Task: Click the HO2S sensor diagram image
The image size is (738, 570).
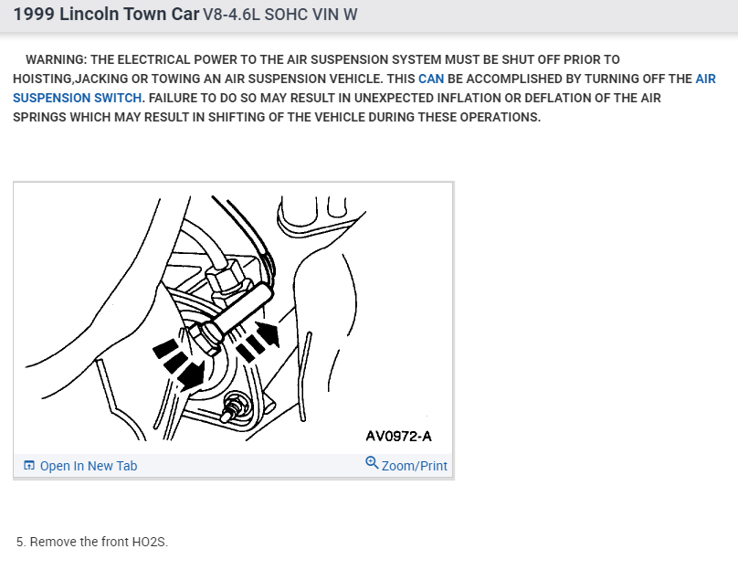Action: tap(234, 318)
